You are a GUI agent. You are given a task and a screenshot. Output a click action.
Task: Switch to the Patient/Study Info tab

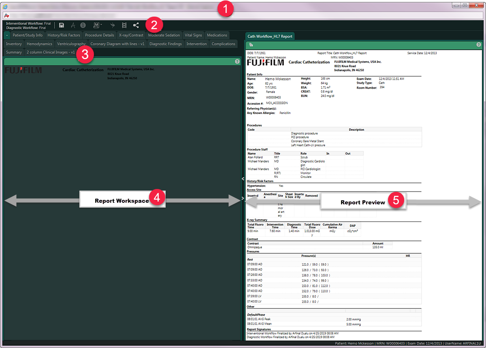click(28, 35)
